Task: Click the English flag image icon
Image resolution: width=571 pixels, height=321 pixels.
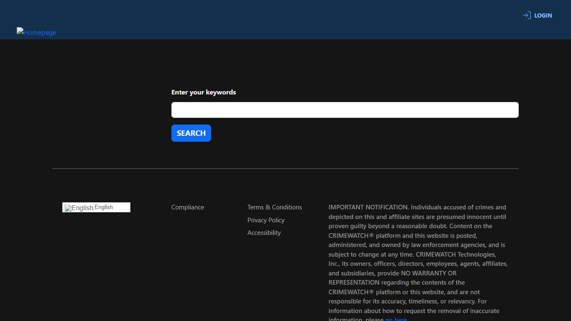Action: pyautogui.click(x=79, y=208)
